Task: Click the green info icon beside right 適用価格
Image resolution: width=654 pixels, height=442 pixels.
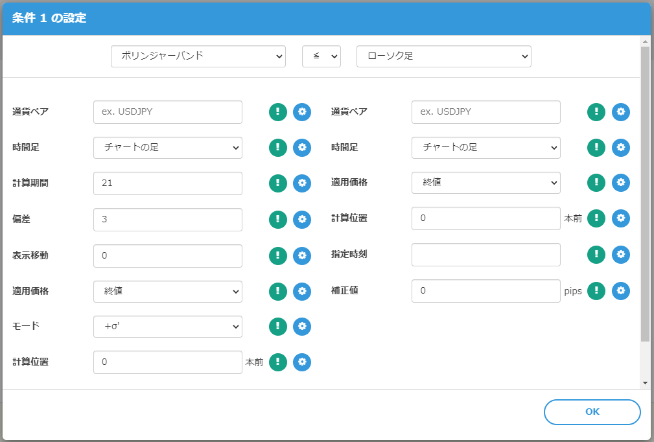Action: click(x=596, y=183)
